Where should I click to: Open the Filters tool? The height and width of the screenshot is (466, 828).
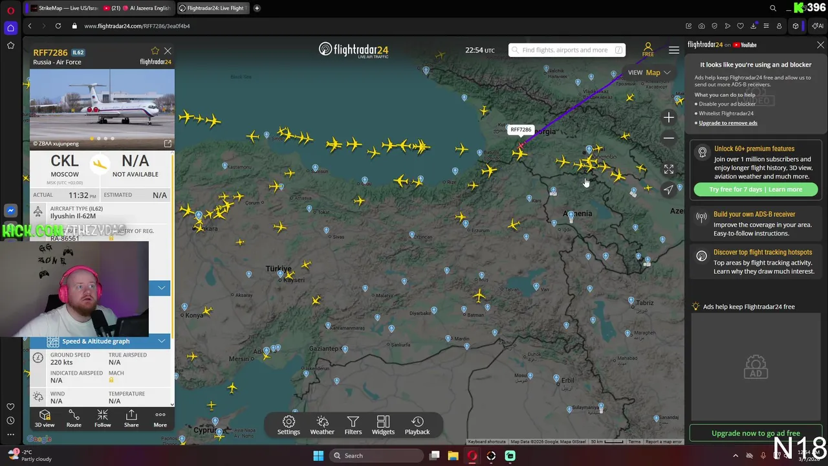point(353,425)
